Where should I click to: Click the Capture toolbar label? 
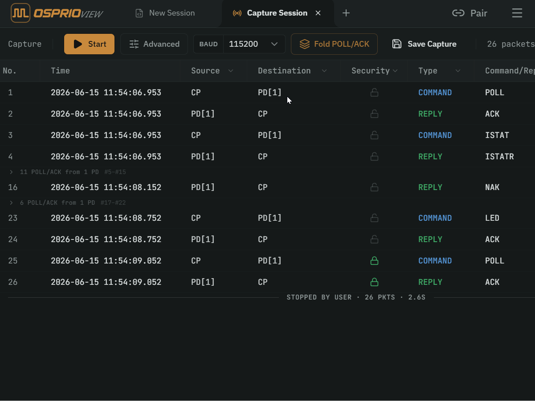click(x=25, y=44)
